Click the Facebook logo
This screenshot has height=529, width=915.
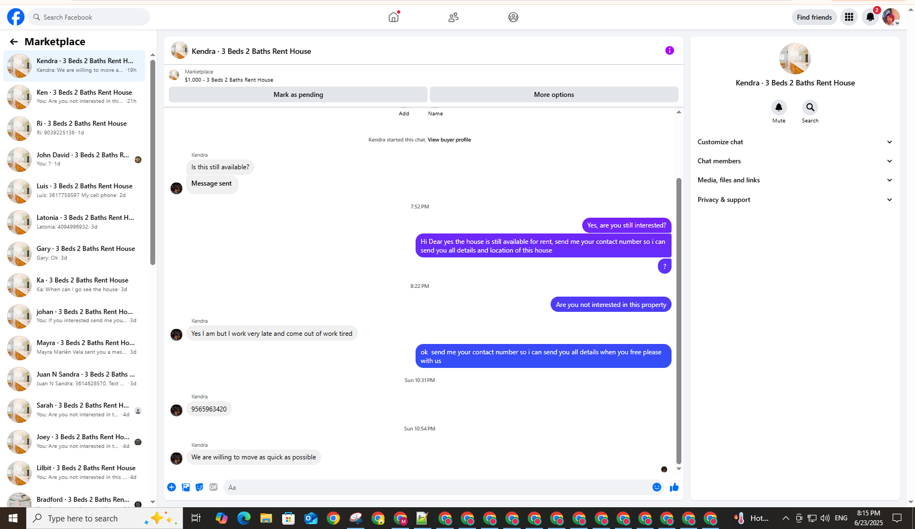(16, 17)
